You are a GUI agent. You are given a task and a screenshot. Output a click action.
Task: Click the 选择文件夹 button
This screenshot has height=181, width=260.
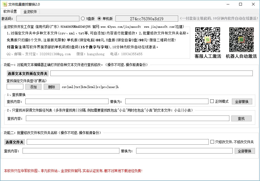point(14,142)
